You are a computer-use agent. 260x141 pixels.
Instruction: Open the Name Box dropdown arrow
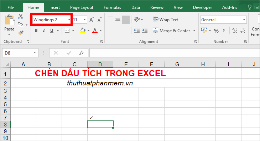pyautogui.click(x=35, y=52)
